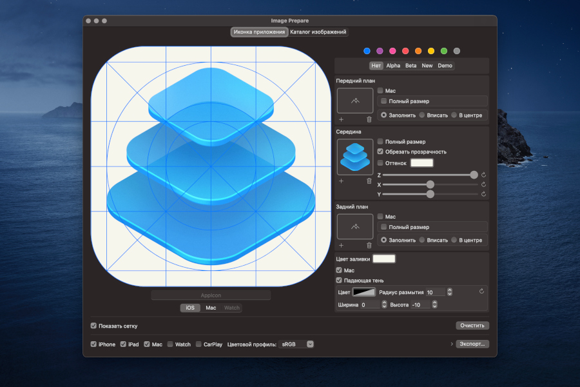Image resolution: width=580 pixels, height=387 pixels.
Task: Add image to Середина with plus icon
Action: tap(341, 181)
